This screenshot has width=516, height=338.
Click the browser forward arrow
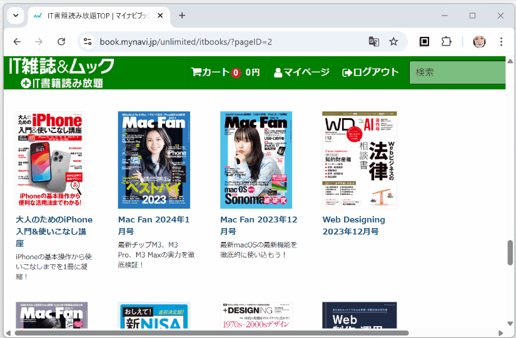coord(39,42)
